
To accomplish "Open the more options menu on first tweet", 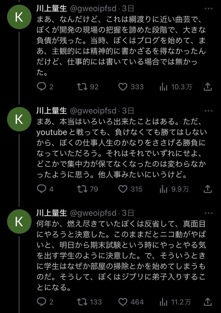I will coord(209,9).
